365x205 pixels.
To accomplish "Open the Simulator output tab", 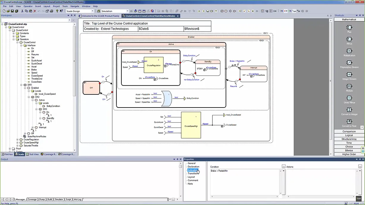I will point(59,199).
